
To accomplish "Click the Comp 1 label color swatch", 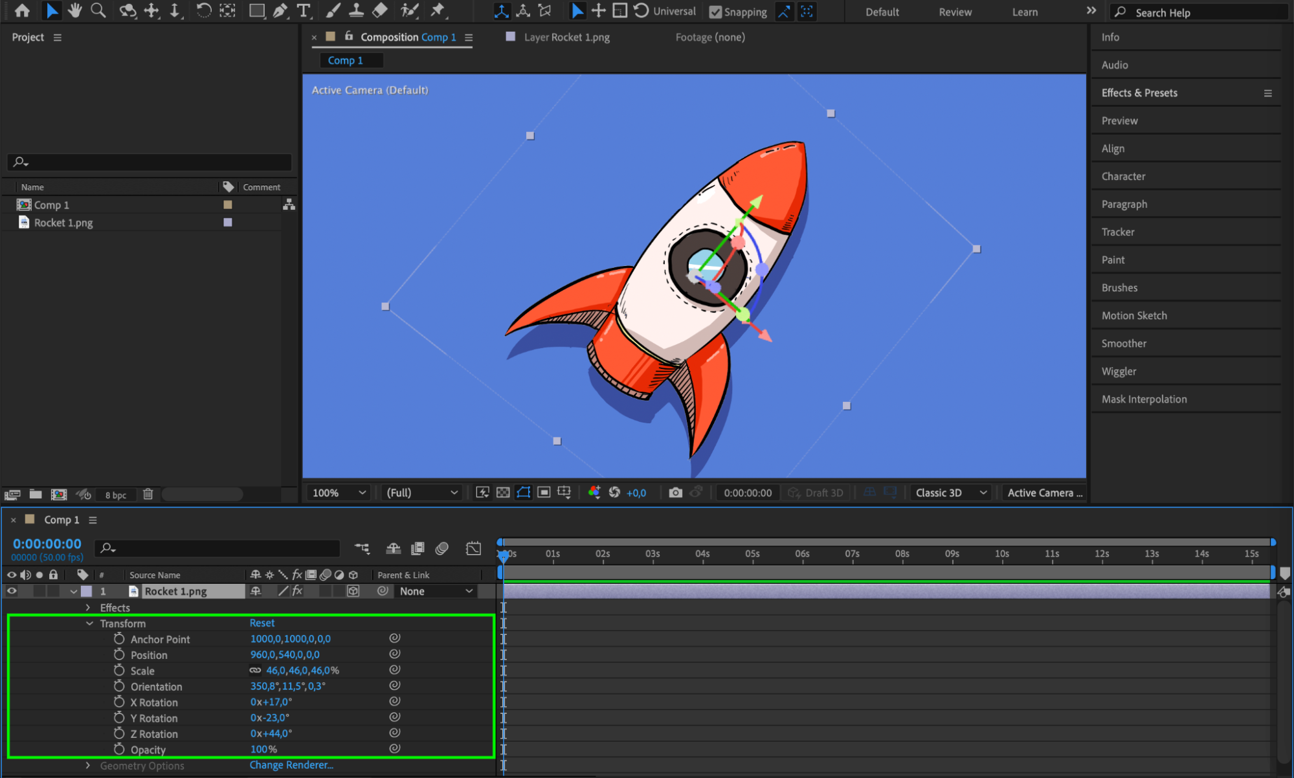I will click(x=228, y=205).
